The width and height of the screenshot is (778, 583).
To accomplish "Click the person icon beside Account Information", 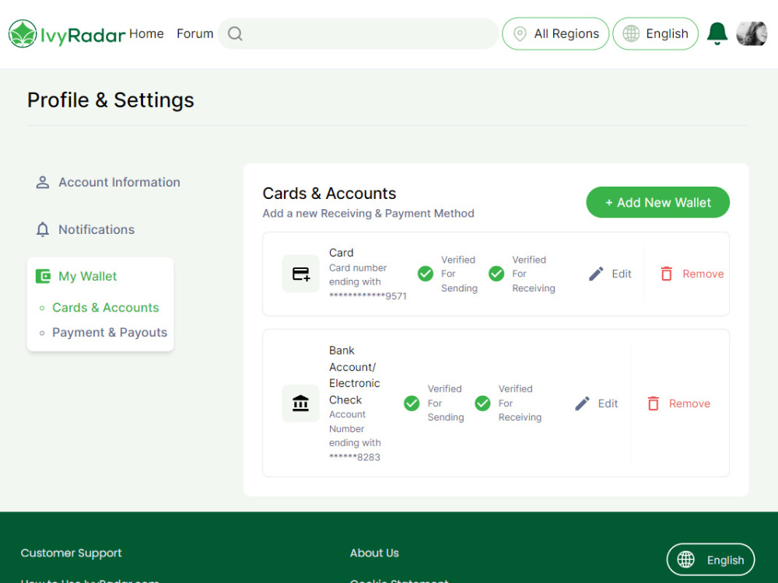I will [x=43, y=183].
